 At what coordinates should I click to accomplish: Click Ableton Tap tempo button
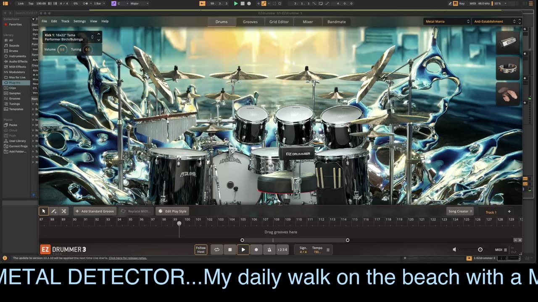pos(31,3)
